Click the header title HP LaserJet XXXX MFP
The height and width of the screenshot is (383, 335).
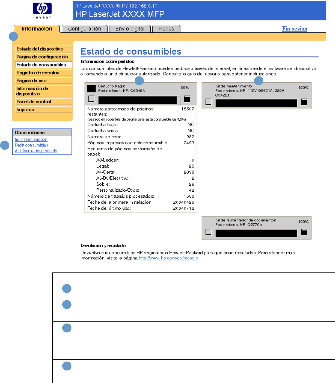tap(120, 14)
